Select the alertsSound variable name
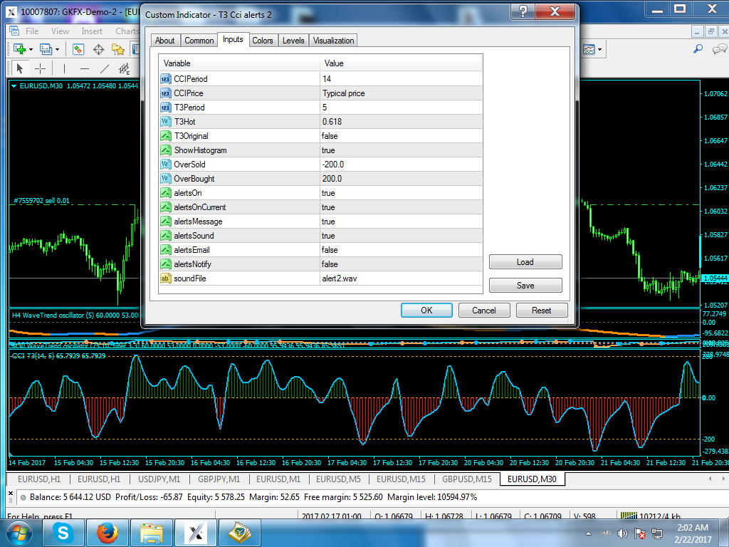 click(x=194, y=236)
